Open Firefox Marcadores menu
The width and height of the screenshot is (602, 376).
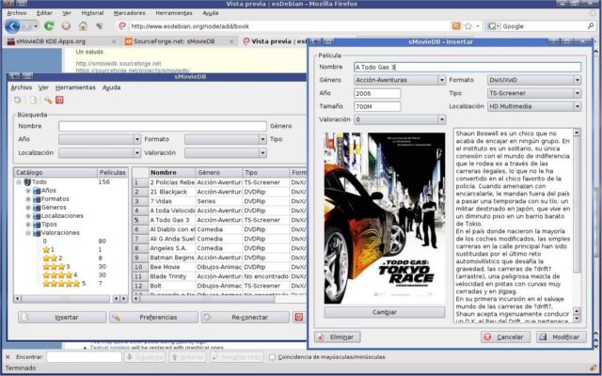pos(130,12)
